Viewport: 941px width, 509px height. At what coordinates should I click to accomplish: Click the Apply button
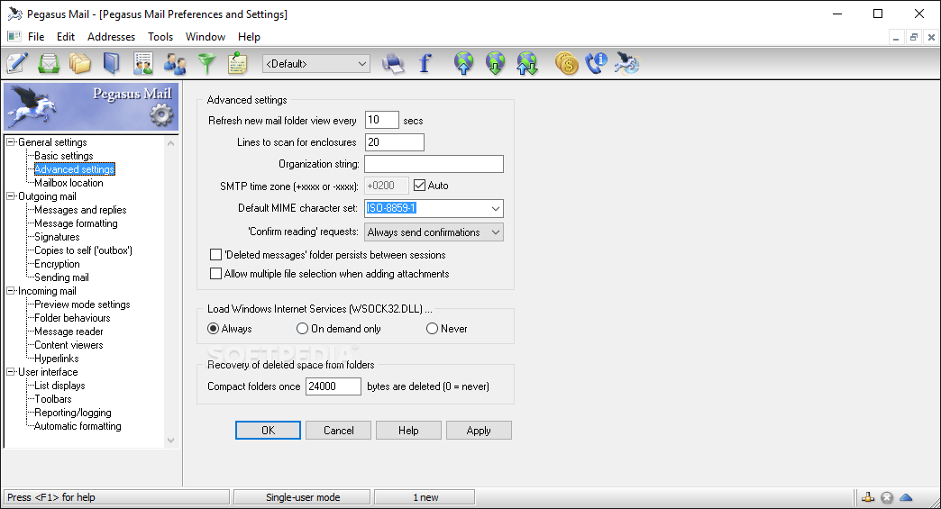[x=479, y=431]
